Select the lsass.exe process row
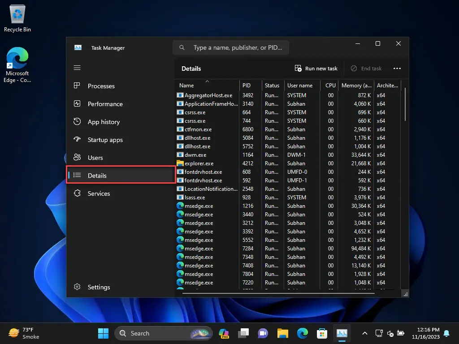The width and height of the screenshot is (459, 344). (288, 197)
